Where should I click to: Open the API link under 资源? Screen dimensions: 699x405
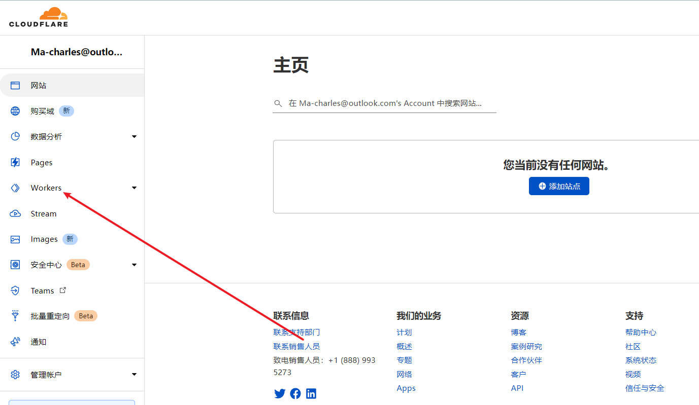517,388
